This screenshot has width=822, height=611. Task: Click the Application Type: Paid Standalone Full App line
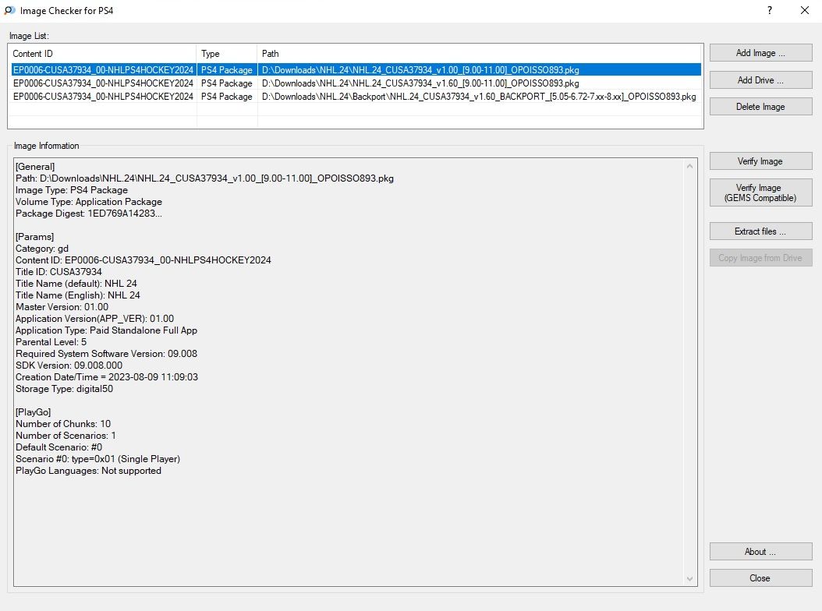pyautogui.click(x=106, y=330)
